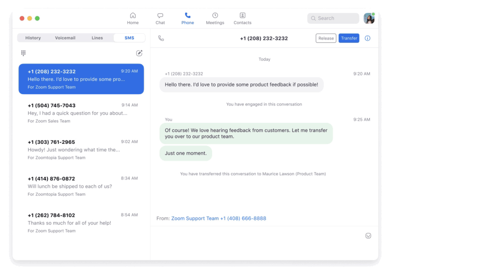Switch to the History tab
Viewport: 479px width, 269px height.
[x=33, y=38]
